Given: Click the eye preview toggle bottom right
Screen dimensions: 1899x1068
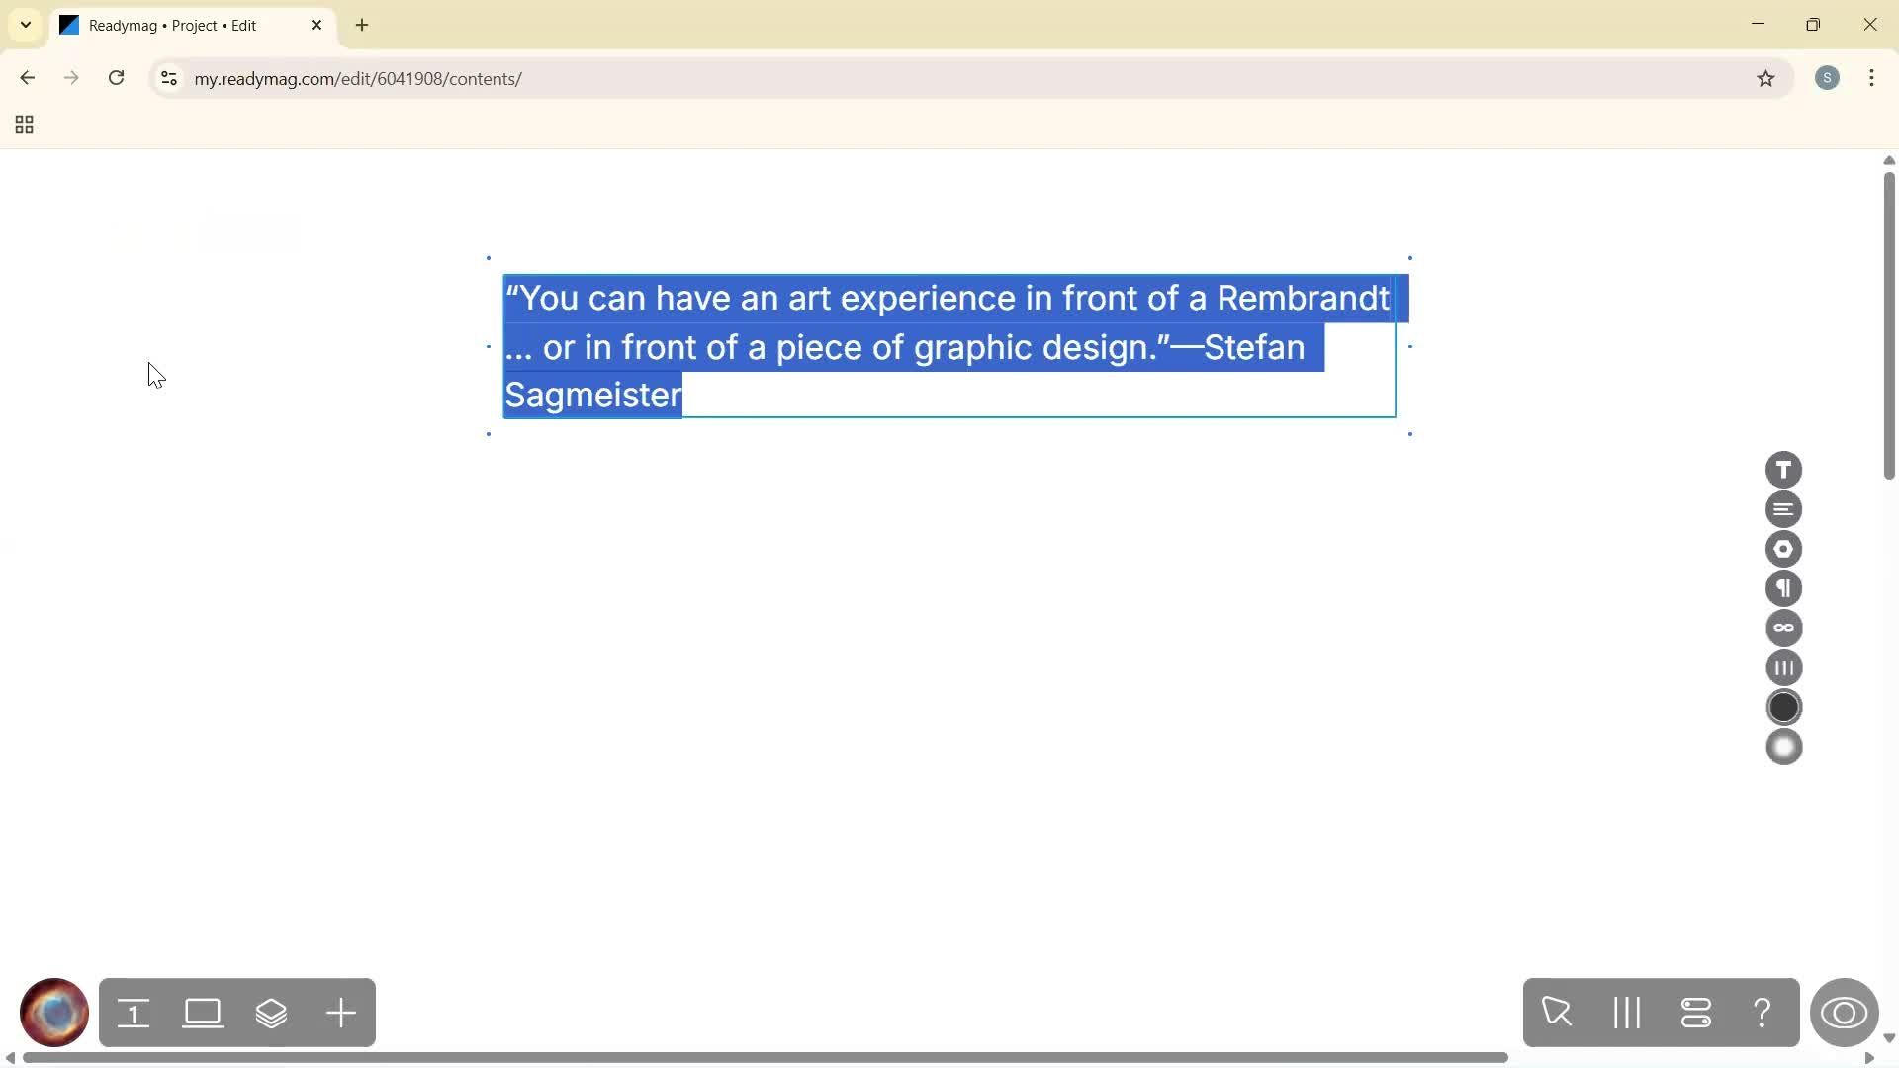Looking at the screenshot, I should pyautogui.click(x=1846, y=1013).
